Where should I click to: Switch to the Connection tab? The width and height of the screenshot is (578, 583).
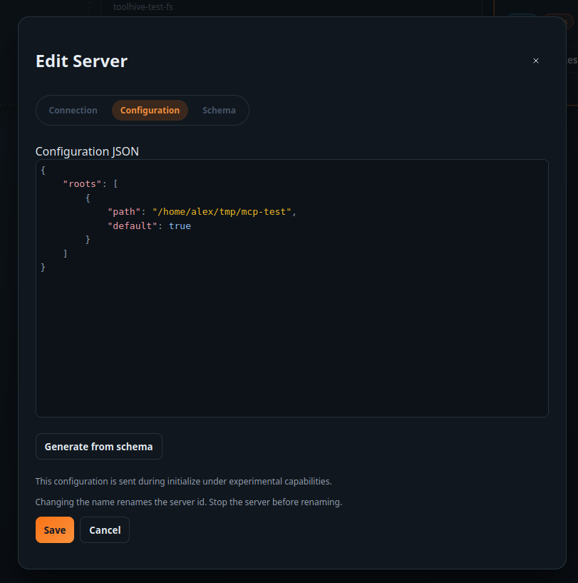coord(73,110)
